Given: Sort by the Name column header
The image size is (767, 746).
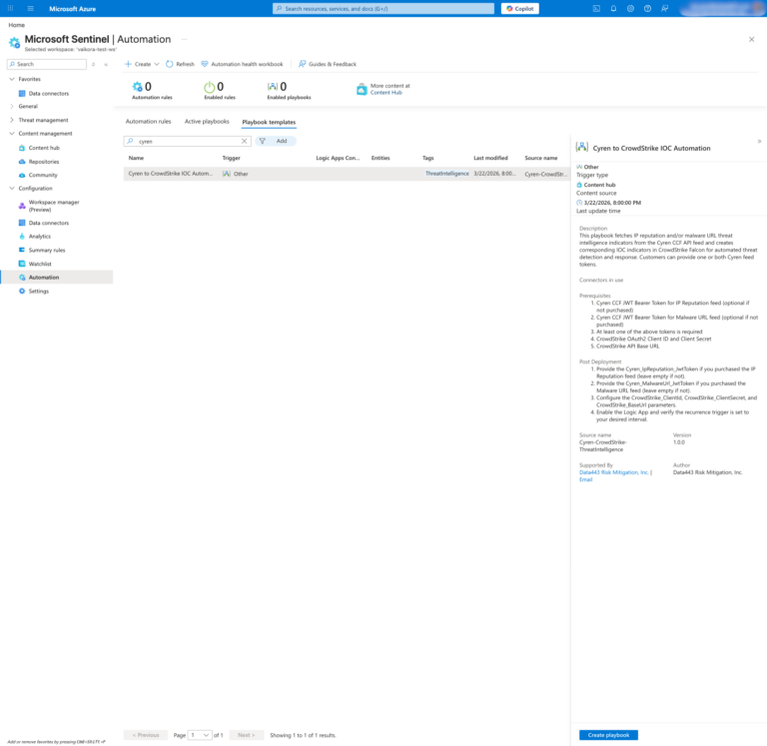Looking at the screenshot, I should point(136,158).
